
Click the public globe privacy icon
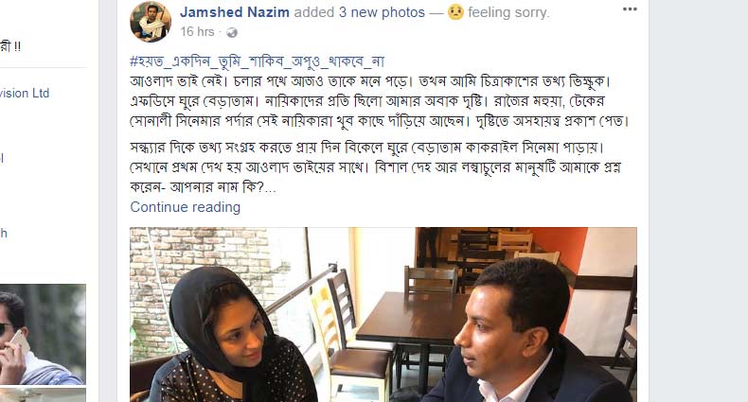coord(232,32)
